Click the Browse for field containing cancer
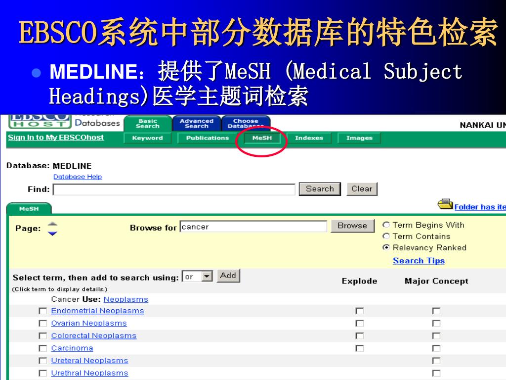 coord(253,227)
